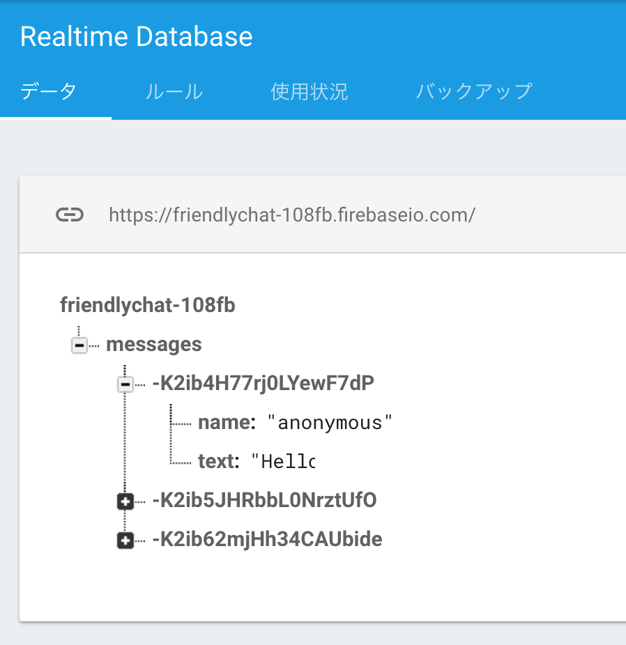Click the Realtime Database title
Viewport: 626px width, 645px height.
pos(136,36)
